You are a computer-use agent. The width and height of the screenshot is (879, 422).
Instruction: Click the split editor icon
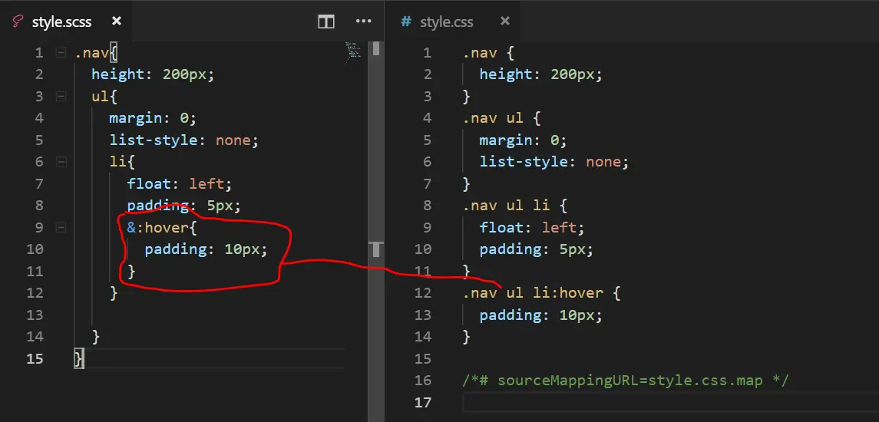325,21
